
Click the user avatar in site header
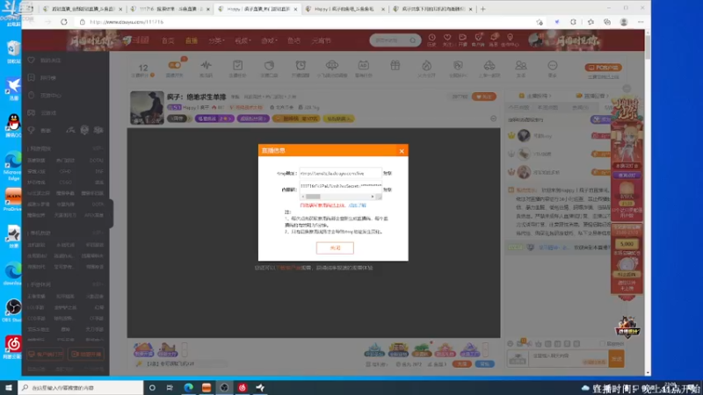point(536,40)
